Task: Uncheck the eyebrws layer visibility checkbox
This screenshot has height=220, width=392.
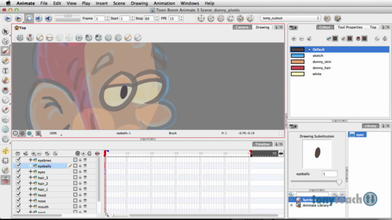Action: point(18,159)
